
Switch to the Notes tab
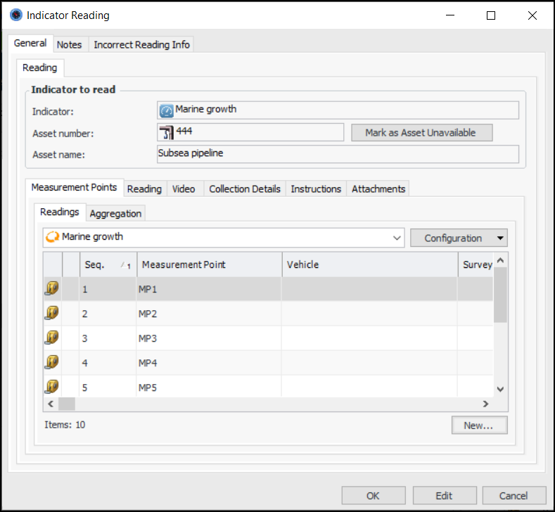(69, 44)
